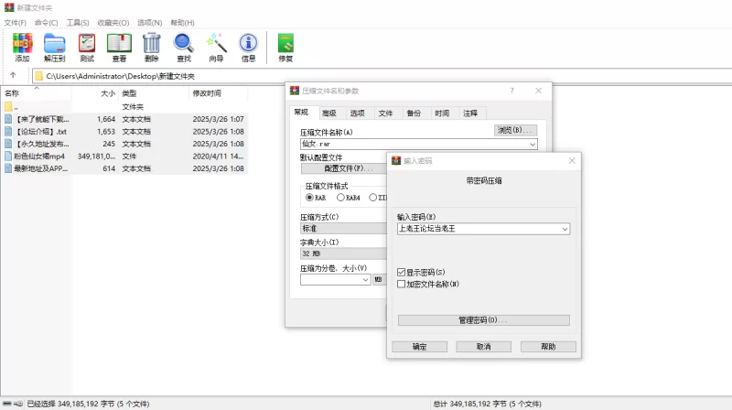Click the 添加 (Add) toolbar icon
This screenshot has width=732, height=410.
click(22, 48)
